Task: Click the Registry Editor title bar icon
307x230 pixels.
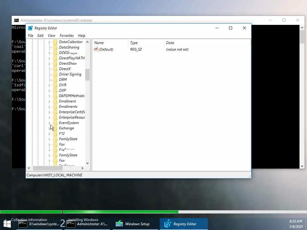Action: (30, 28)
